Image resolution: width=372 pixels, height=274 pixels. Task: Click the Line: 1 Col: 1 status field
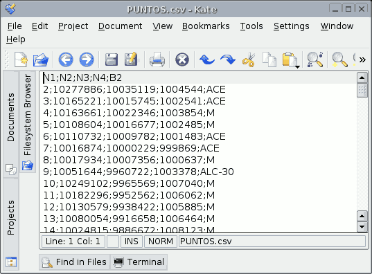73,241
